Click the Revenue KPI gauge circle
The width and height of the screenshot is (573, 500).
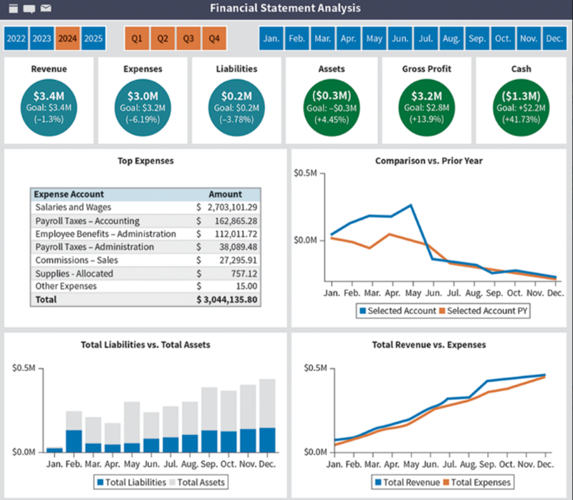coord(49,104)
